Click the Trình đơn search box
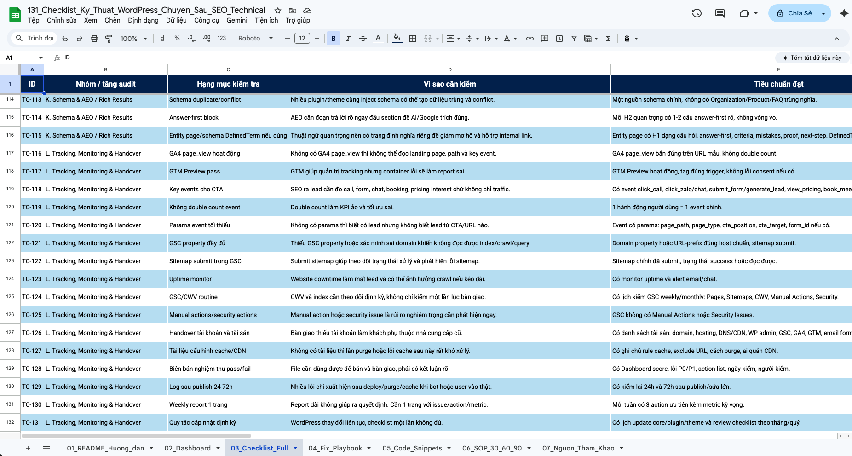852x456 pixels. point(35,38)
